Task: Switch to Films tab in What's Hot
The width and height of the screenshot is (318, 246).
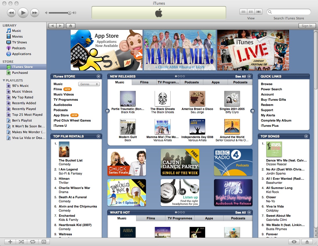Action: (151, 218)
